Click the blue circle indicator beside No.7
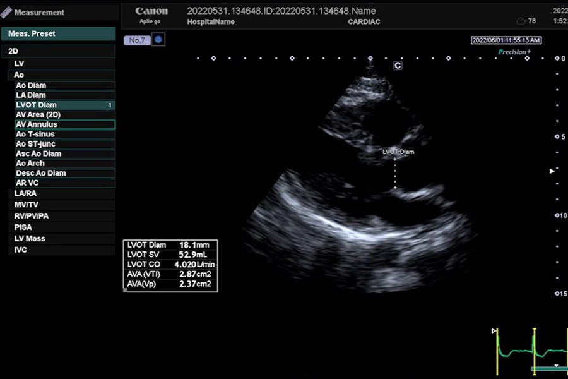 [158, 40]
